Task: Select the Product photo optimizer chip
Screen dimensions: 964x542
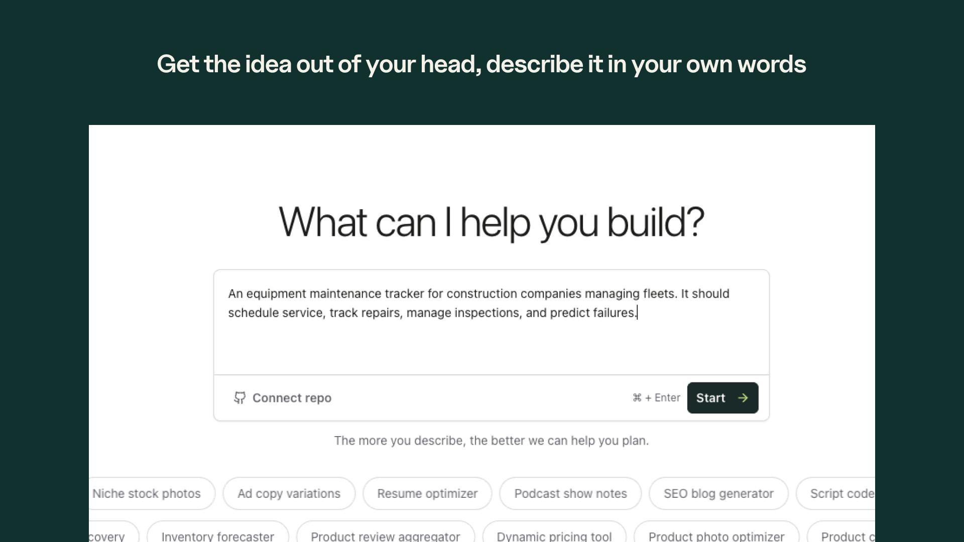Action: click(713, 536)
